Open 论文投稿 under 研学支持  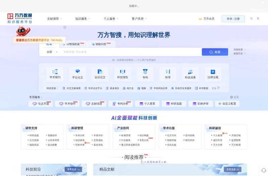34,140
